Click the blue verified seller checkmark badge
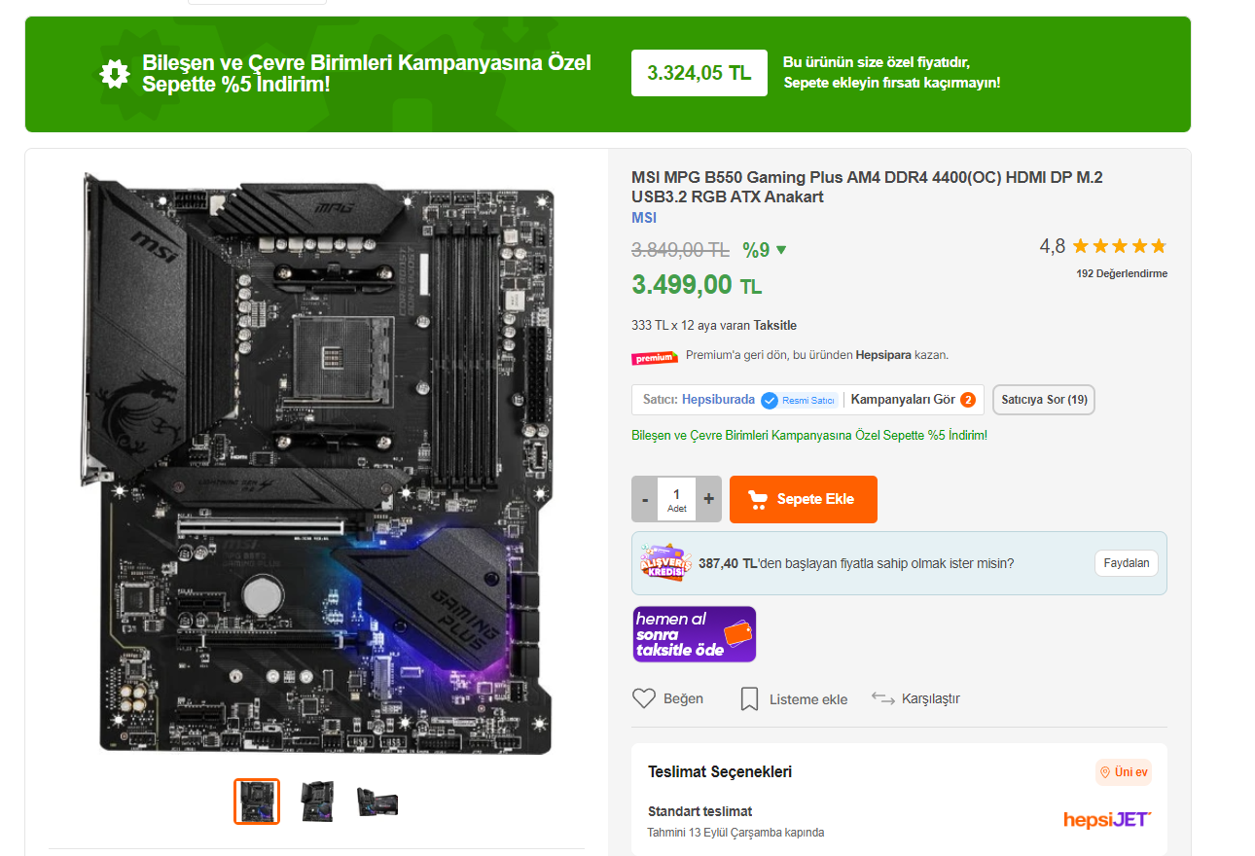1255x856 pixels. coord(770,400)
